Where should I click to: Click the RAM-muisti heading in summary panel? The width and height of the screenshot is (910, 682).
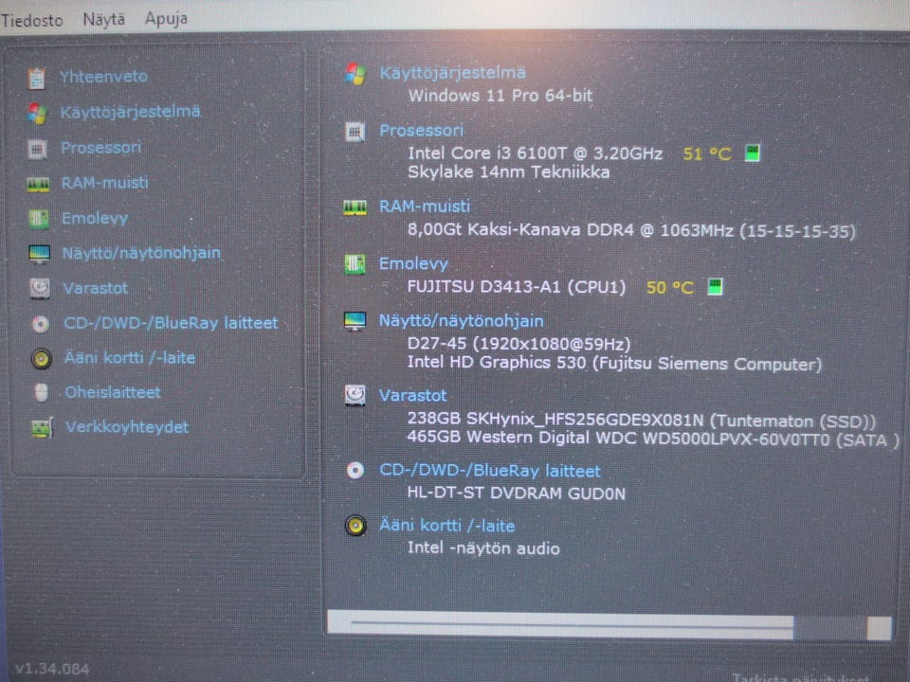point(425,206)
